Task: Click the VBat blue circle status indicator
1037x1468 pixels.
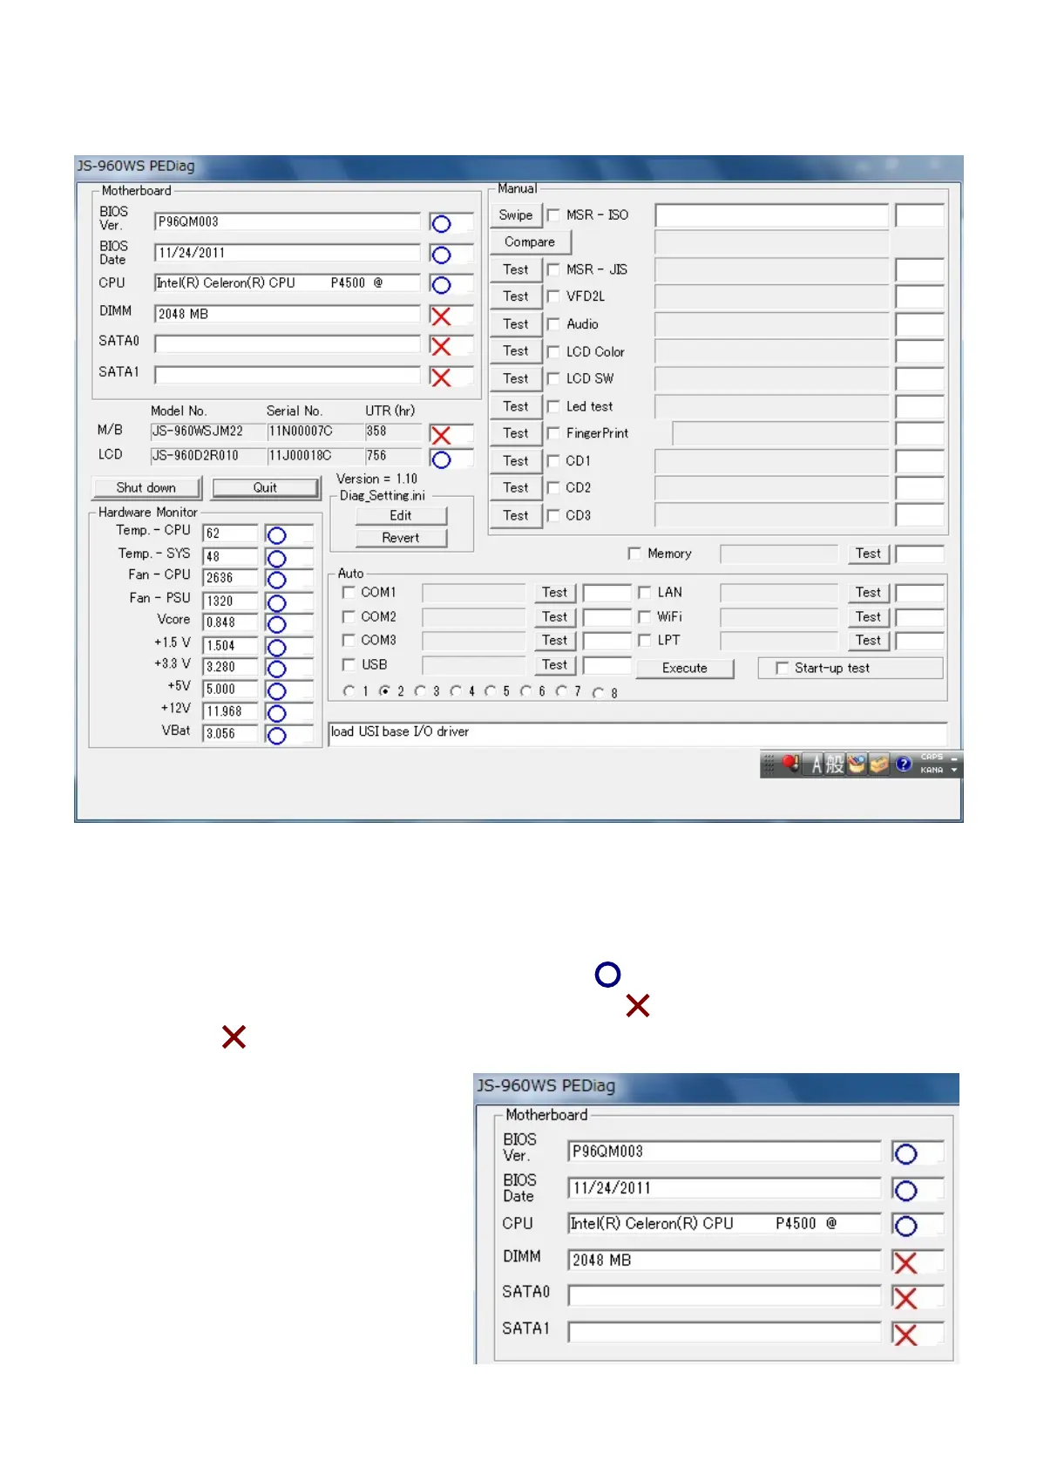Action: 276,736
